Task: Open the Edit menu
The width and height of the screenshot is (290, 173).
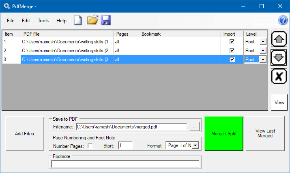Action: [26, 21]
